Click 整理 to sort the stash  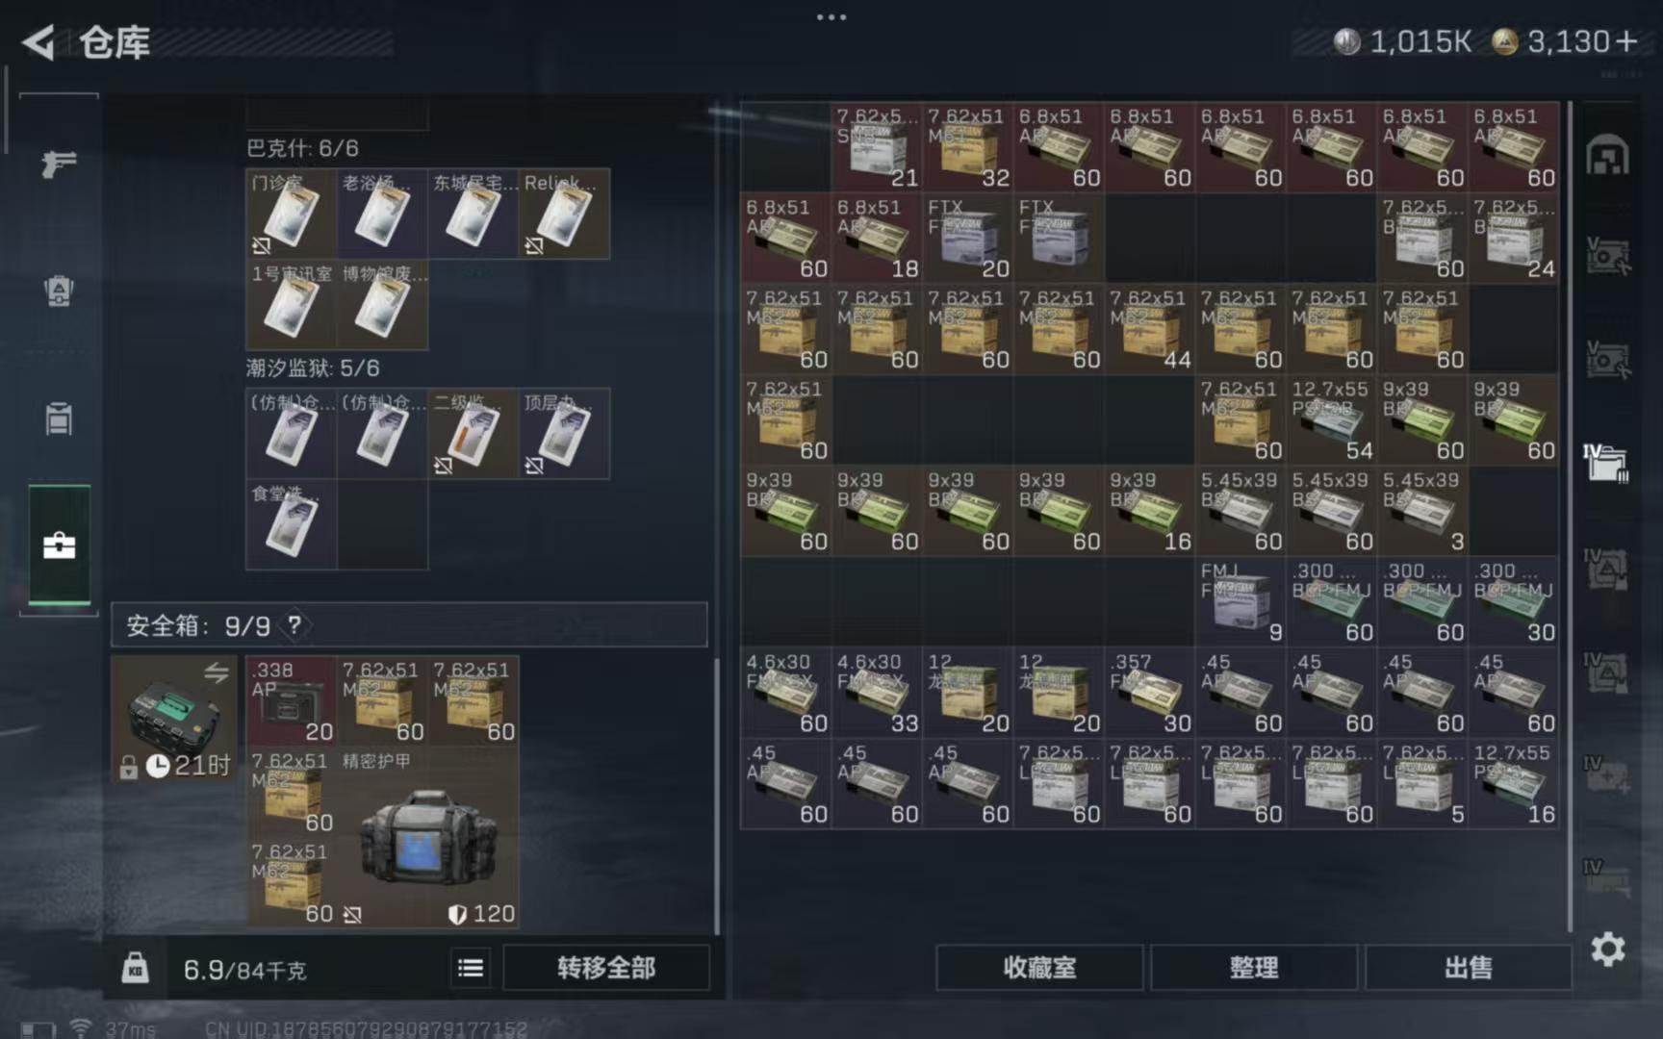[1254, 967]
